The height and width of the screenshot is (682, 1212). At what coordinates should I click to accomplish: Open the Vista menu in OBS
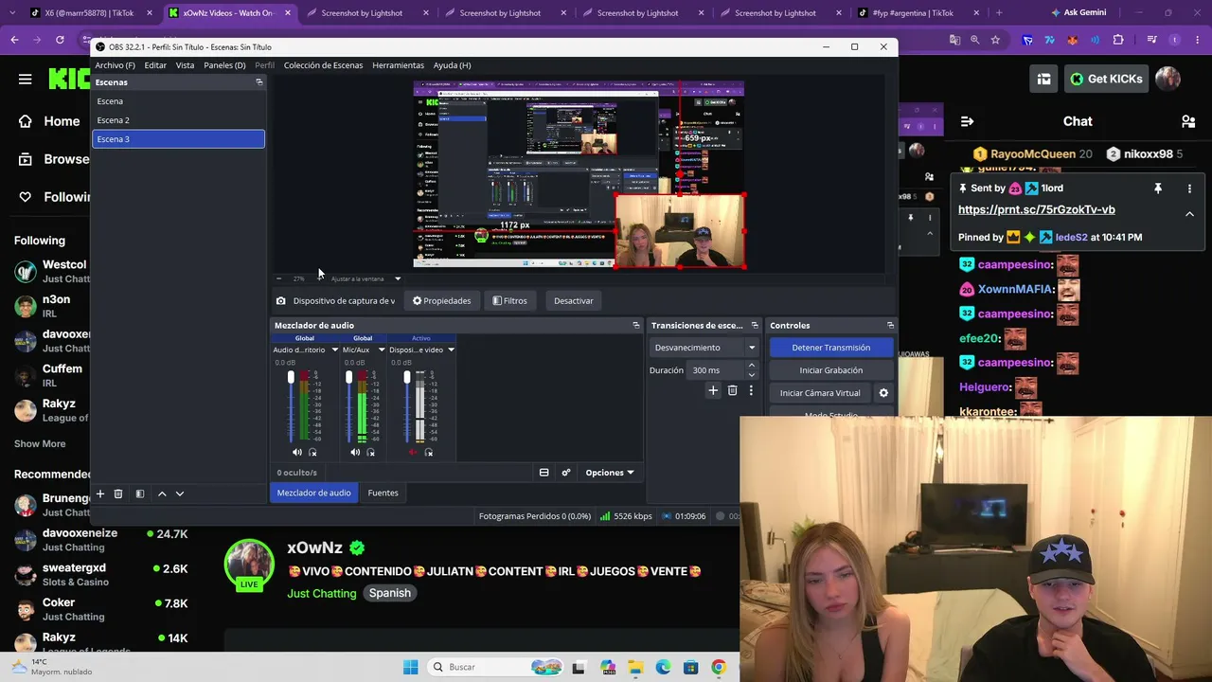point(185,65)
